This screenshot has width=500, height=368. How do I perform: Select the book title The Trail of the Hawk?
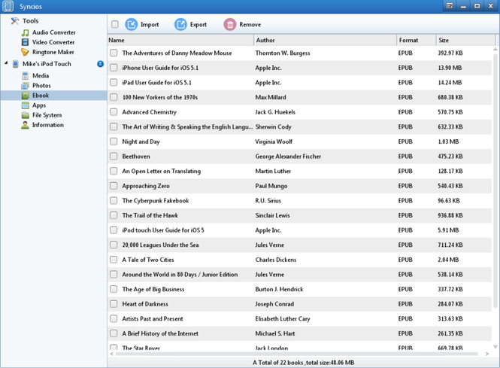pyautogui.click(x=150, y=215)
